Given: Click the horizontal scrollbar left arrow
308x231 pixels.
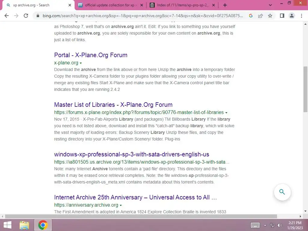Looking at the screenshot, I should [x=2, y=216].
